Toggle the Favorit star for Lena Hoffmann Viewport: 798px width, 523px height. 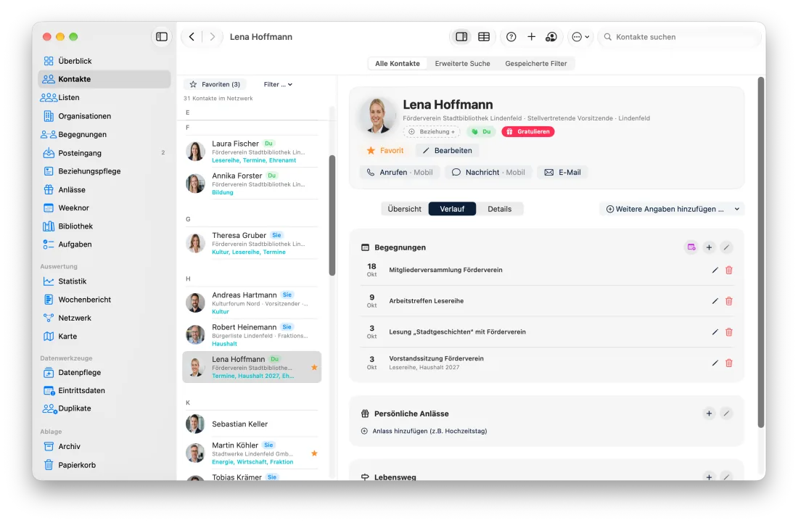(384, 151)
